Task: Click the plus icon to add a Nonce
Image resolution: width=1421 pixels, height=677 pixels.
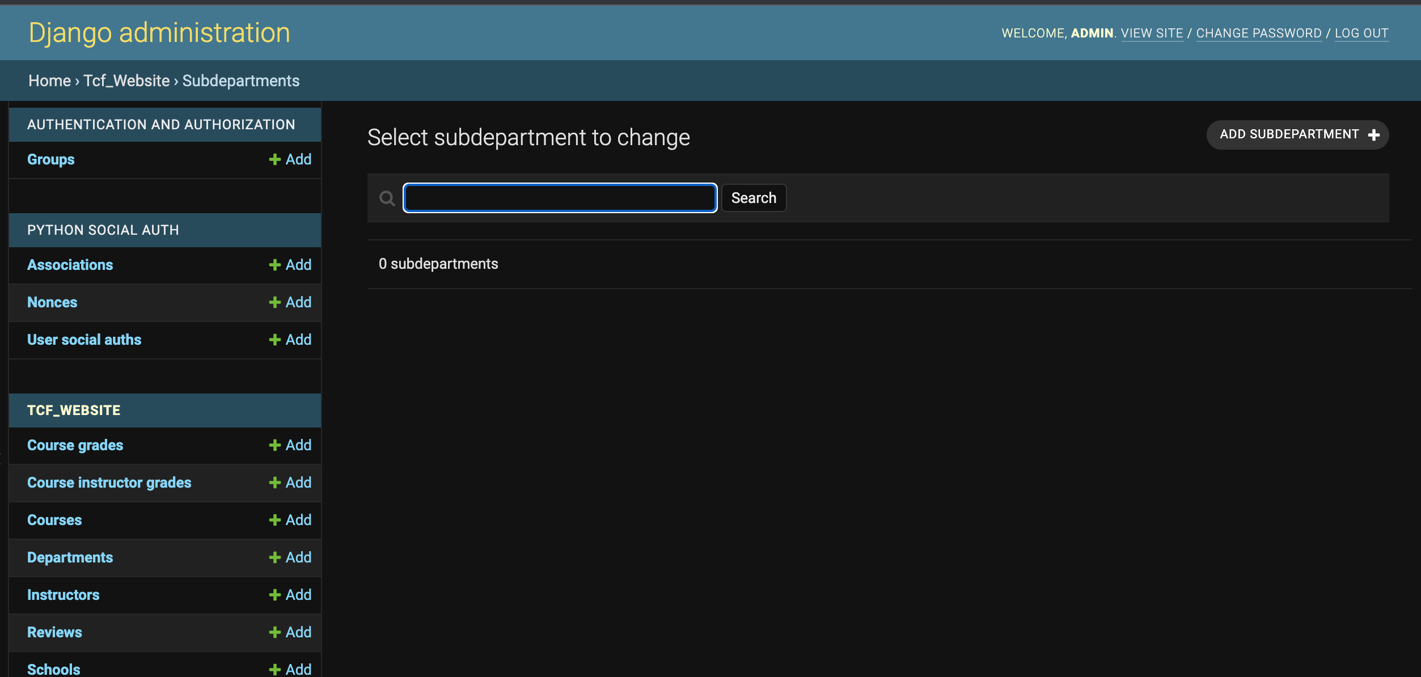Action: click(274, 302)
